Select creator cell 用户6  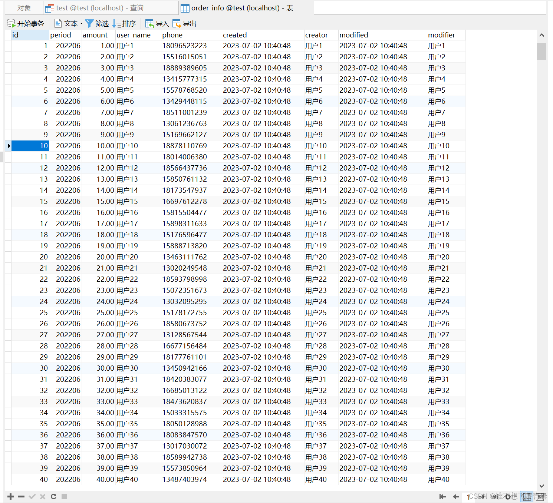coord(321,102)
